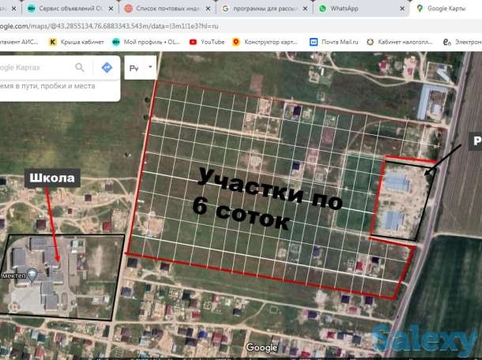Open the YouTube bookmark

tap(207, 42)
